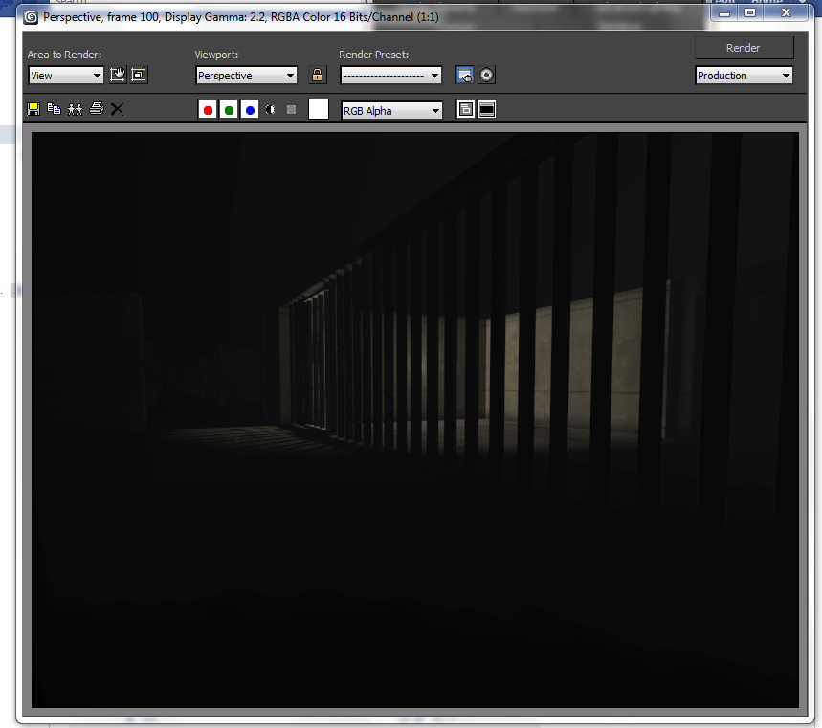Click the Auto Region Selected icon
Image resolution: width=822 pixels, height=728 pixels.
(138, 75)
